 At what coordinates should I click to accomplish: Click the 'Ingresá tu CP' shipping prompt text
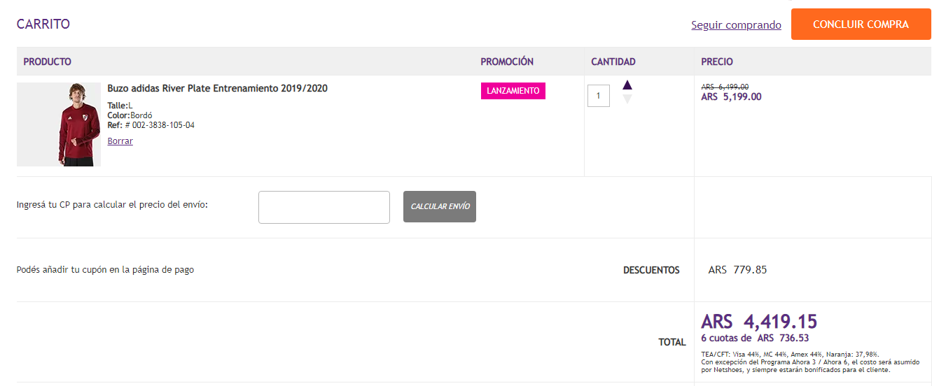point(112,205)
